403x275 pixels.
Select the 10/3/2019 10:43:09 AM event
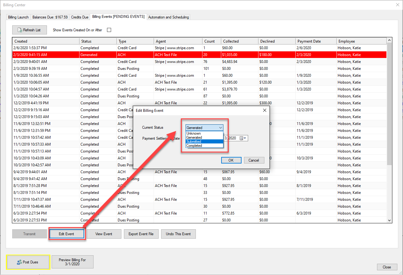tap(200, 158)
